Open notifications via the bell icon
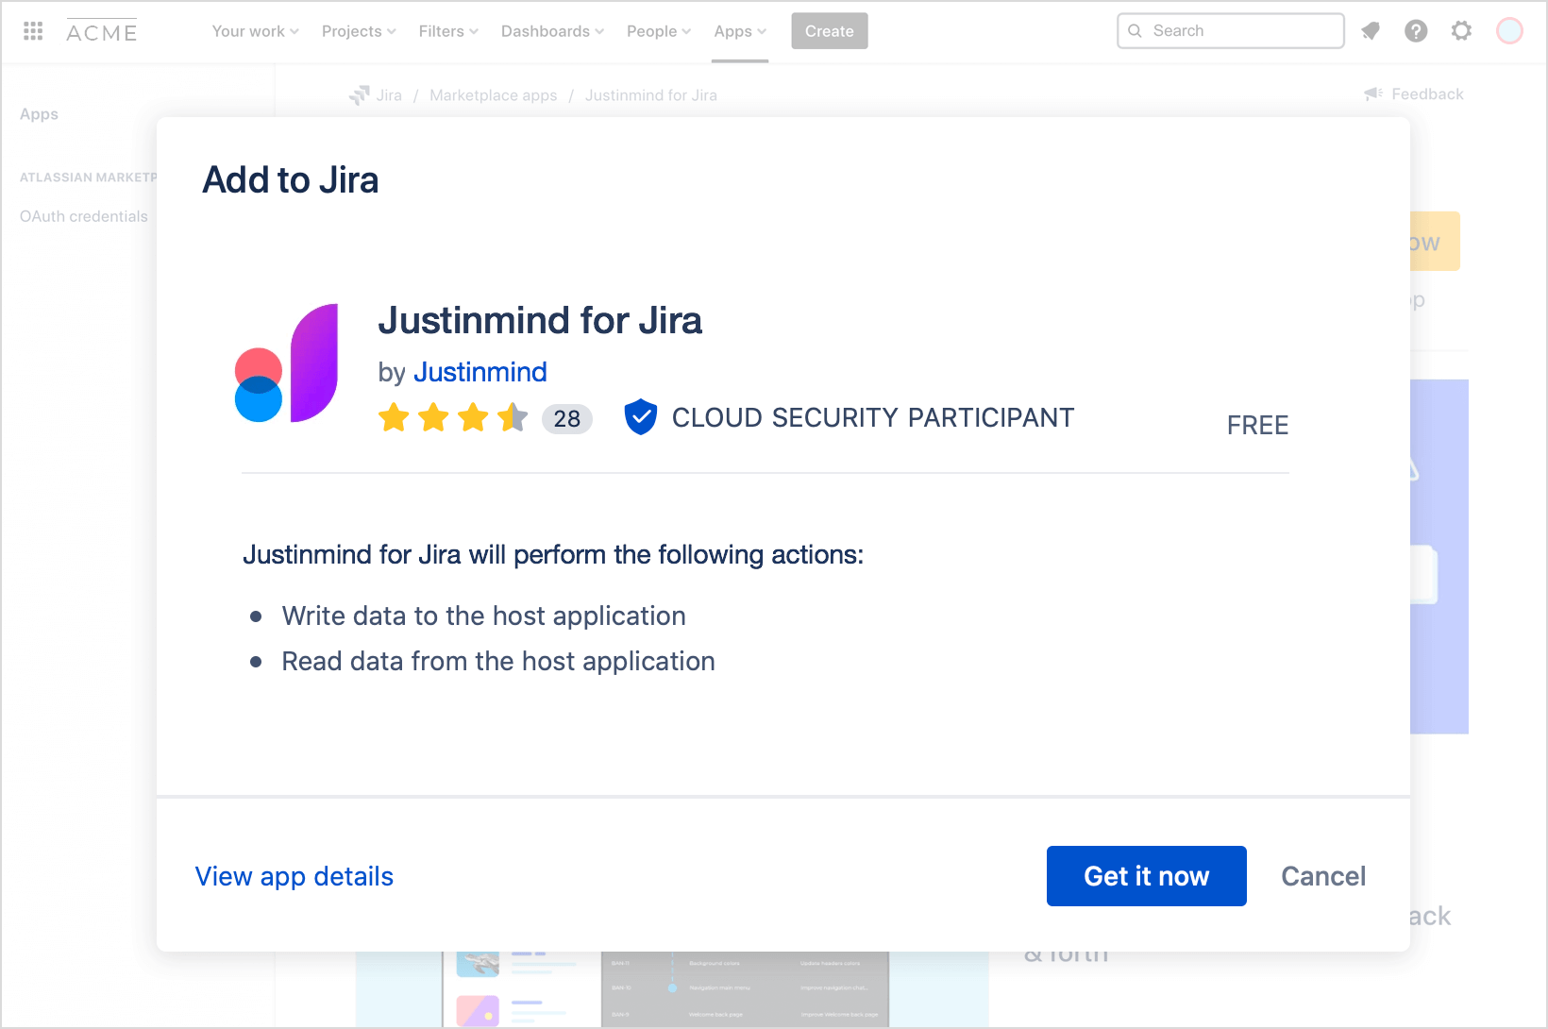 (x=1371, y=31)
